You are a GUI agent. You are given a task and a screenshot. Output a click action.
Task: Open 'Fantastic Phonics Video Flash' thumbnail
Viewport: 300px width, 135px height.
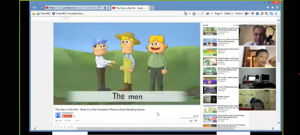[210, 52]
